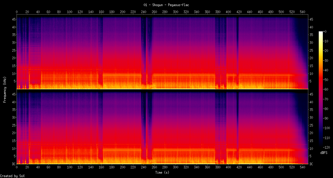
Task: Click the 'dBFS' label under the color bar
Action: (324, 153)
